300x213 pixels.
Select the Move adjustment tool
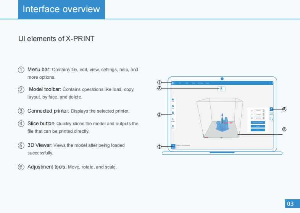271,109
